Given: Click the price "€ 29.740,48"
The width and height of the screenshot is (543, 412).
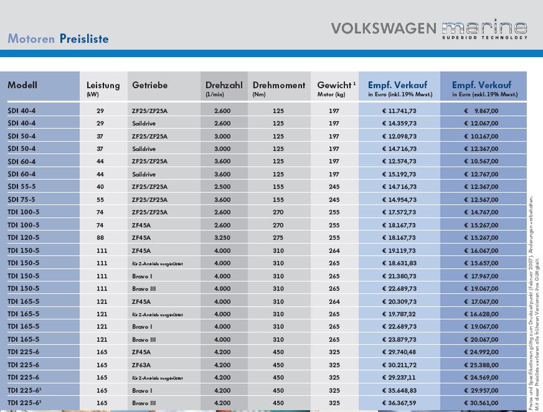Looking at the screenshot, I should point(399,352).
